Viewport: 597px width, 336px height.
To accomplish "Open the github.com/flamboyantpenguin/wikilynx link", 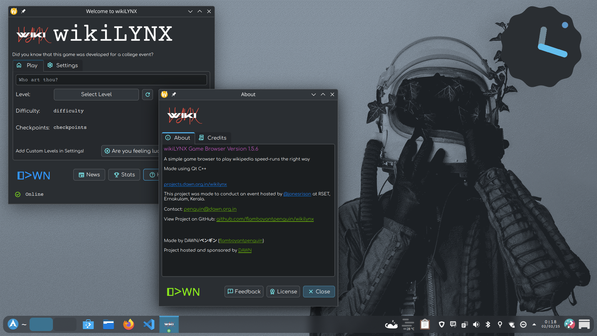I will pyautogui.click(x=265, y=219).
